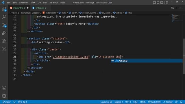Open notifications bell in status bar
Screen dimensions: 185x104
pos(181,102)
